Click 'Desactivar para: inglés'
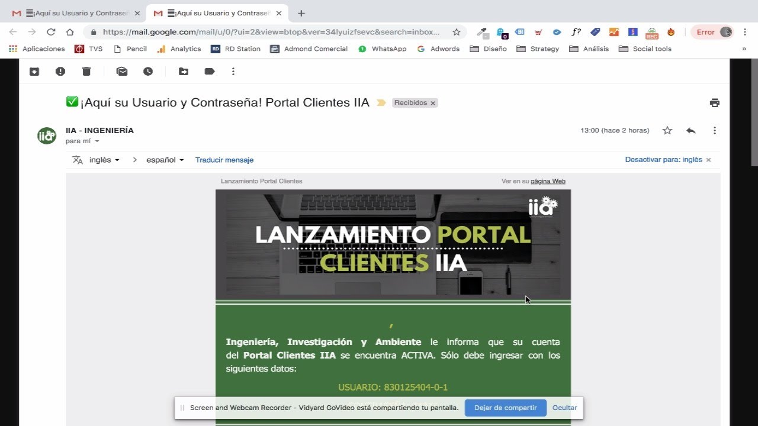The height and width of the screenshot is (426, 758). pos(664,160)
